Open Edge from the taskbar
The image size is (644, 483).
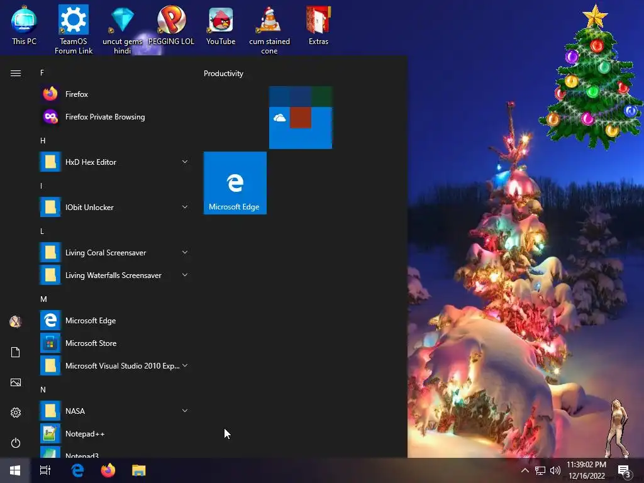(x=77, y=470)
